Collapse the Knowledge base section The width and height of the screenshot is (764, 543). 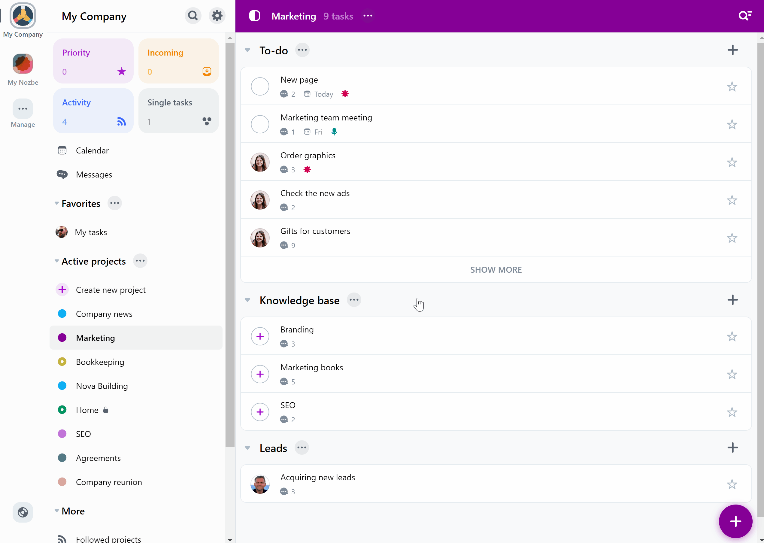(247, 300)
